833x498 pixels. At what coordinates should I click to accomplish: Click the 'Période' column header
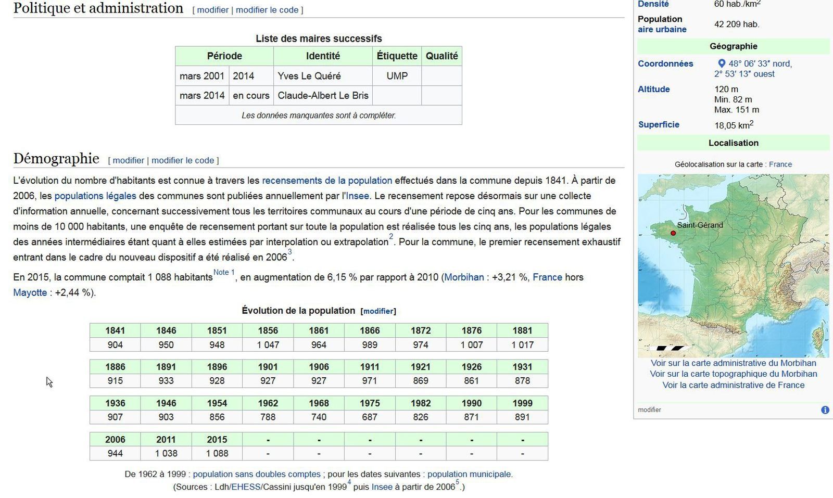click(224, 56)
